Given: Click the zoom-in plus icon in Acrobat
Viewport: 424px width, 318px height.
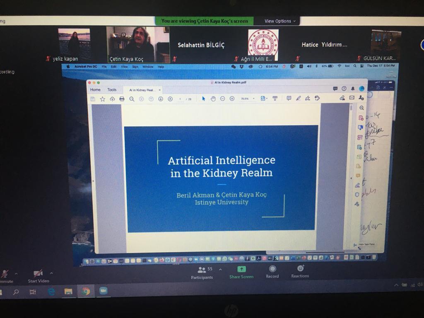Looking at the screenshot, I should tap(232, 99).
